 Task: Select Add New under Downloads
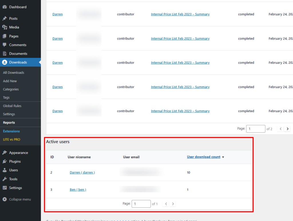point(10,81)
